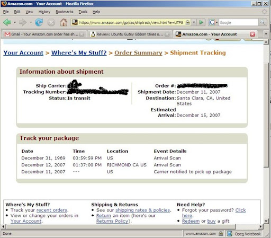Click the In transit status text

[x=79, y=98]
